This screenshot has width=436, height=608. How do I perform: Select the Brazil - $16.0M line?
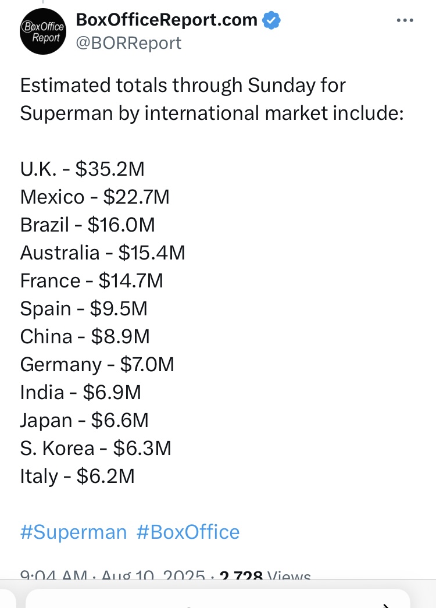pos(88,225)
